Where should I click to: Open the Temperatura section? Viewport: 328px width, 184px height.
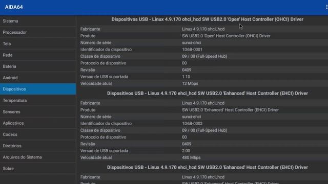point(38,101)
